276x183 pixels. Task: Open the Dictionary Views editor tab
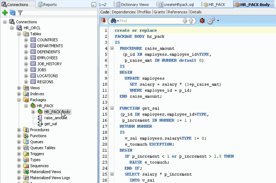pos(132,5)
